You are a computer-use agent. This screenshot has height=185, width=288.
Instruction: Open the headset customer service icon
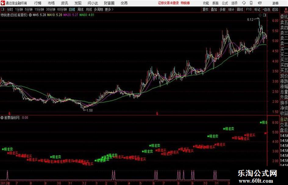244,3
